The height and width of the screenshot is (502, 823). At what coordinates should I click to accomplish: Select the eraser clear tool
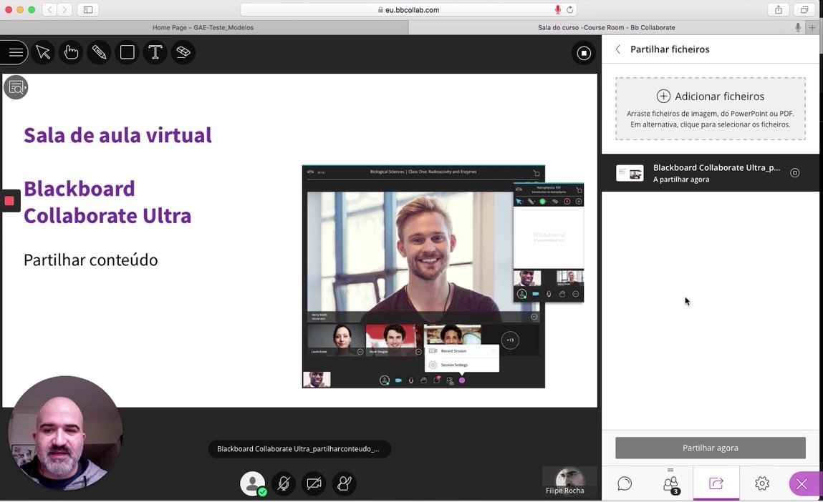(183, 52)
